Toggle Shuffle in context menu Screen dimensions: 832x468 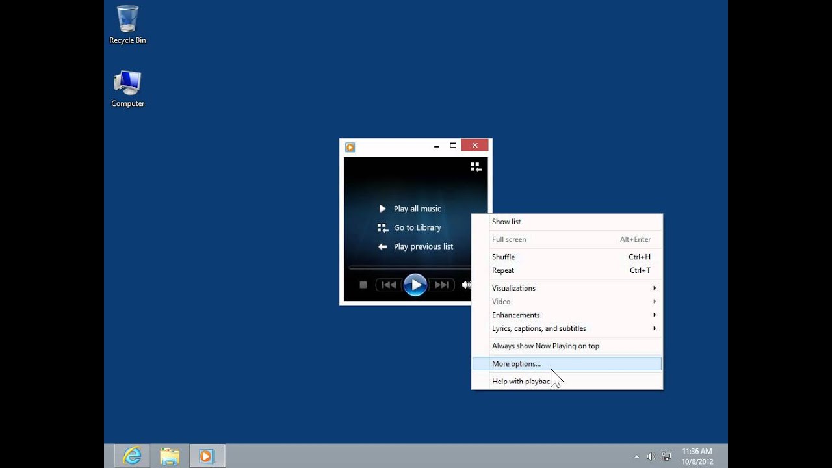pos(504,257)
